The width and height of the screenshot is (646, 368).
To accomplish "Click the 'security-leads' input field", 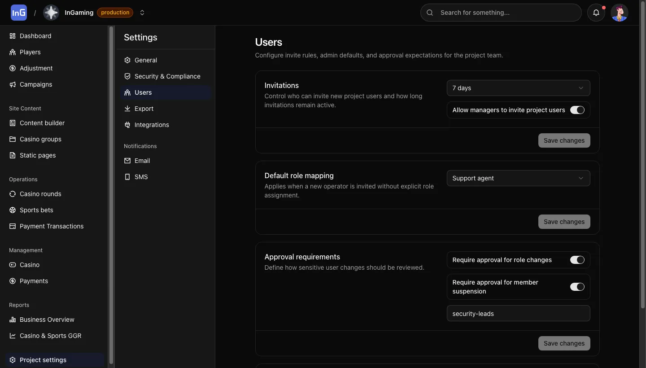I will coord(518,313).
